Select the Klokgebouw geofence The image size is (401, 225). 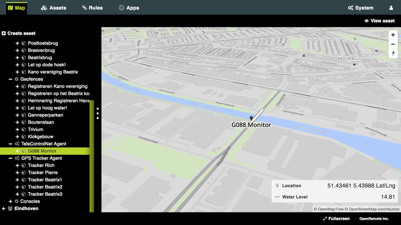(x=41, y=137)
